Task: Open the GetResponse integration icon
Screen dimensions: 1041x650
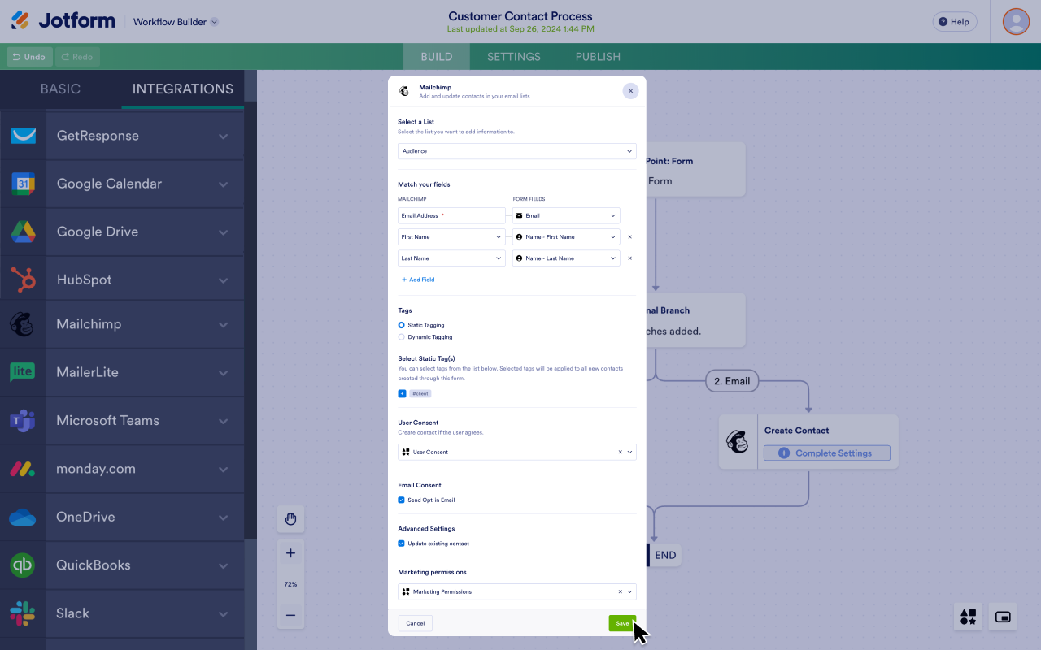Action: (23, 136)
